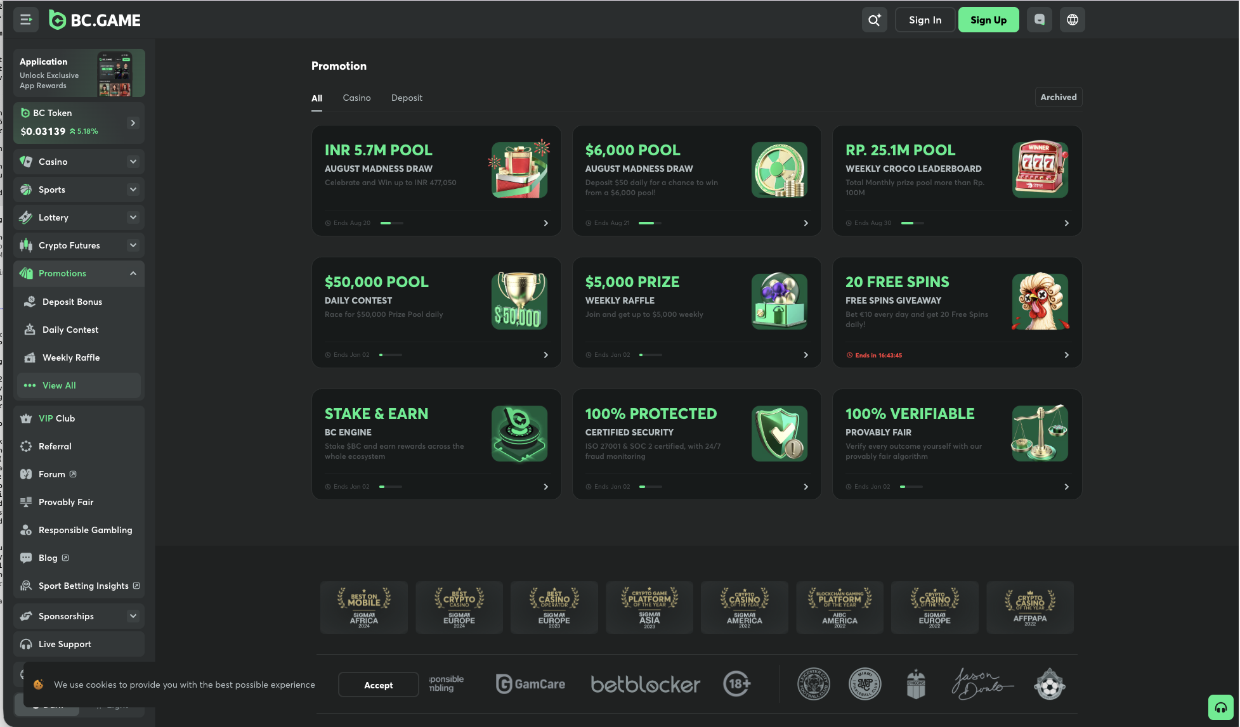1240x727 pixels.
Task: Open the GamCare logo link
Action: click(x=530, y=684)
